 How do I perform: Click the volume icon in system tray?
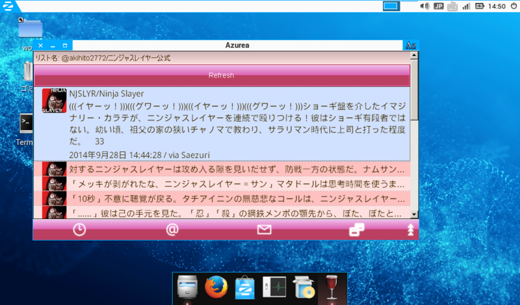point(424,6)
